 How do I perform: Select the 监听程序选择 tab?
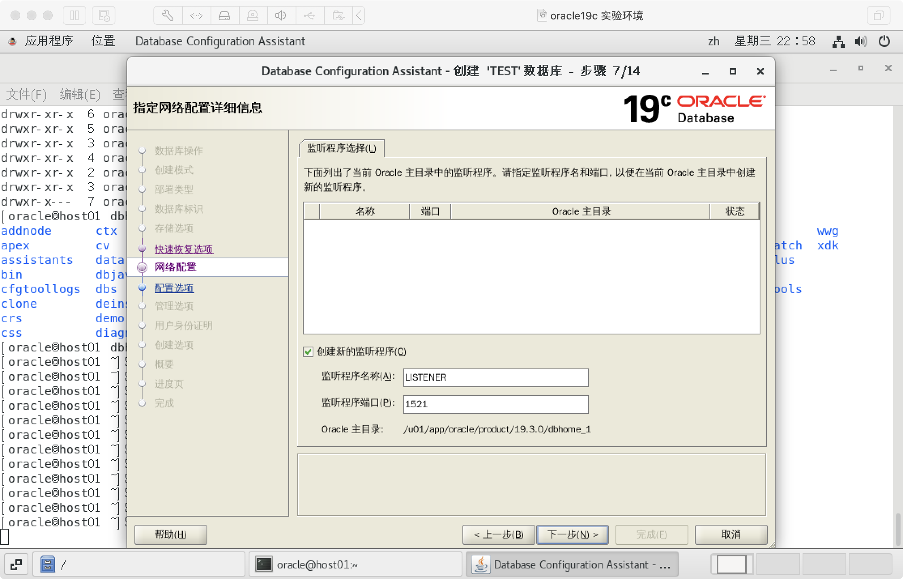341,148
